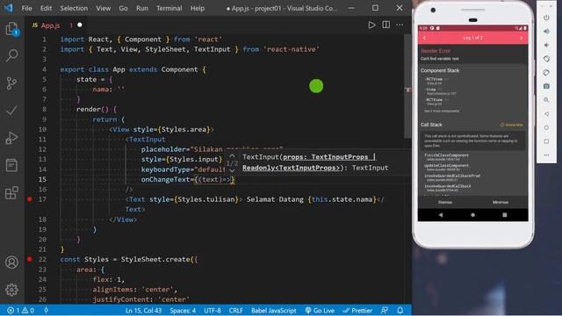Open the View menu
This screenshot has height=316, width=562.
tap(104, 8)
